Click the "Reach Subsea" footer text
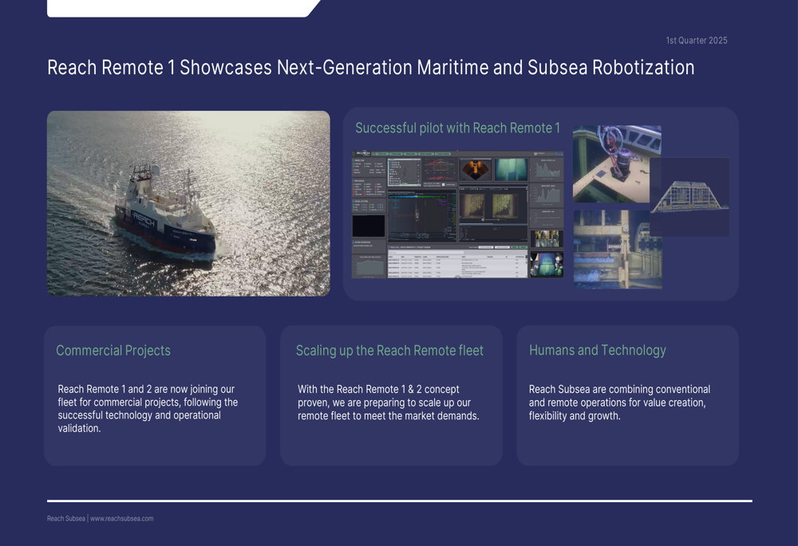798x546 pixels. [66, 519]
